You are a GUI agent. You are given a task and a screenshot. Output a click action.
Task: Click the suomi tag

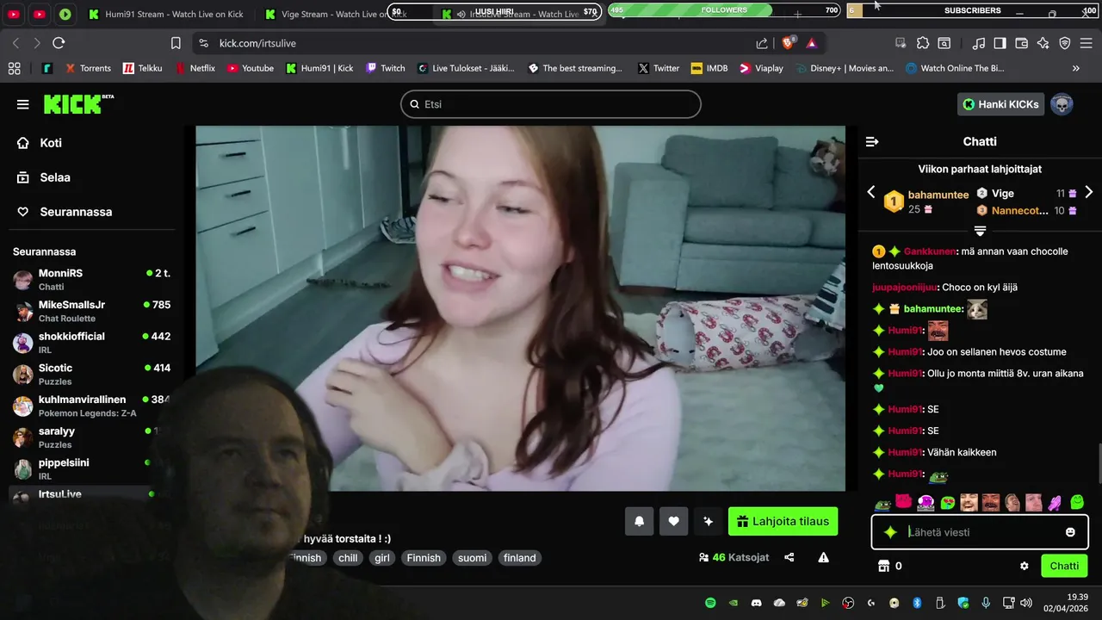tap(472, 558)
